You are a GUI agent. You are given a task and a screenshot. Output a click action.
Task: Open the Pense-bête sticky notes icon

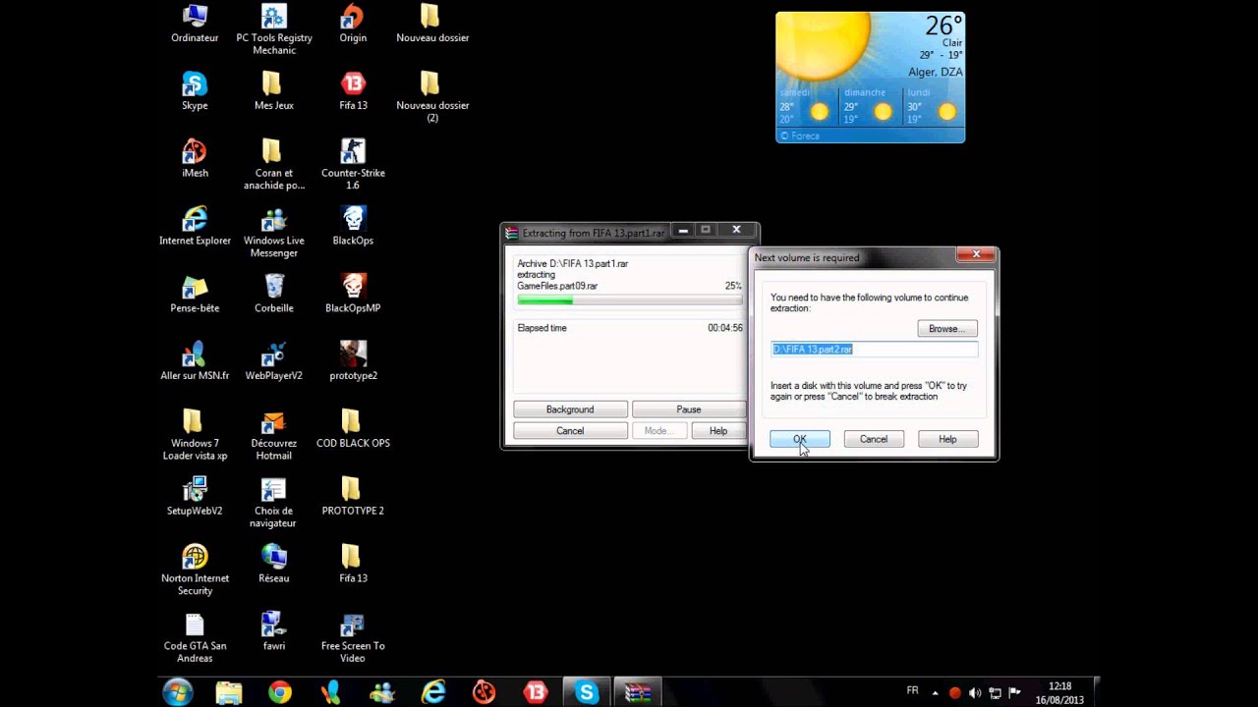click(195, 295)
